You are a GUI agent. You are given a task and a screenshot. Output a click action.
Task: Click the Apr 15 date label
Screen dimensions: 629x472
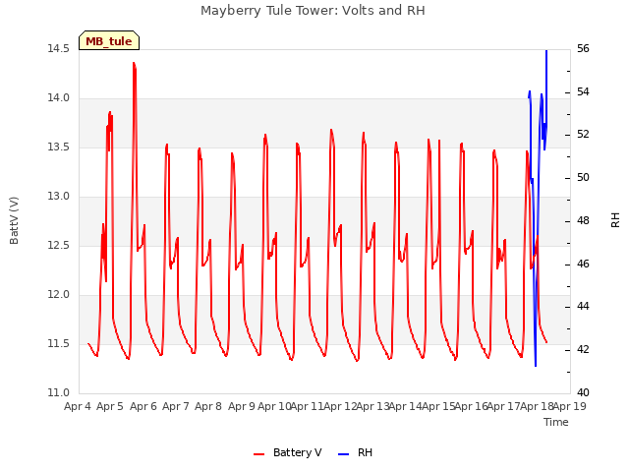coord(438,406)
